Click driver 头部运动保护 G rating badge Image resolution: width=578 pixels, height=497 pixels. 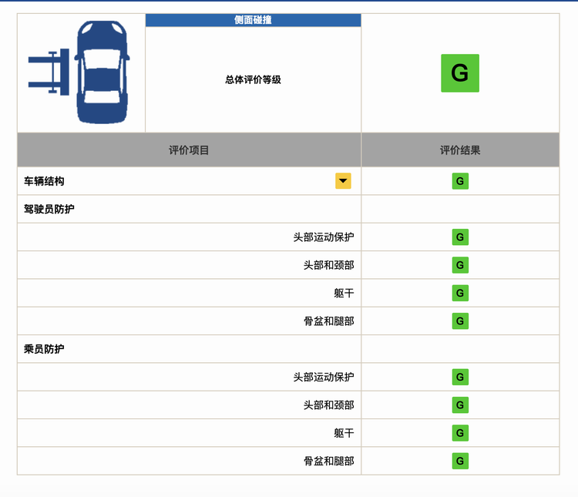click(x=460, y=237)
